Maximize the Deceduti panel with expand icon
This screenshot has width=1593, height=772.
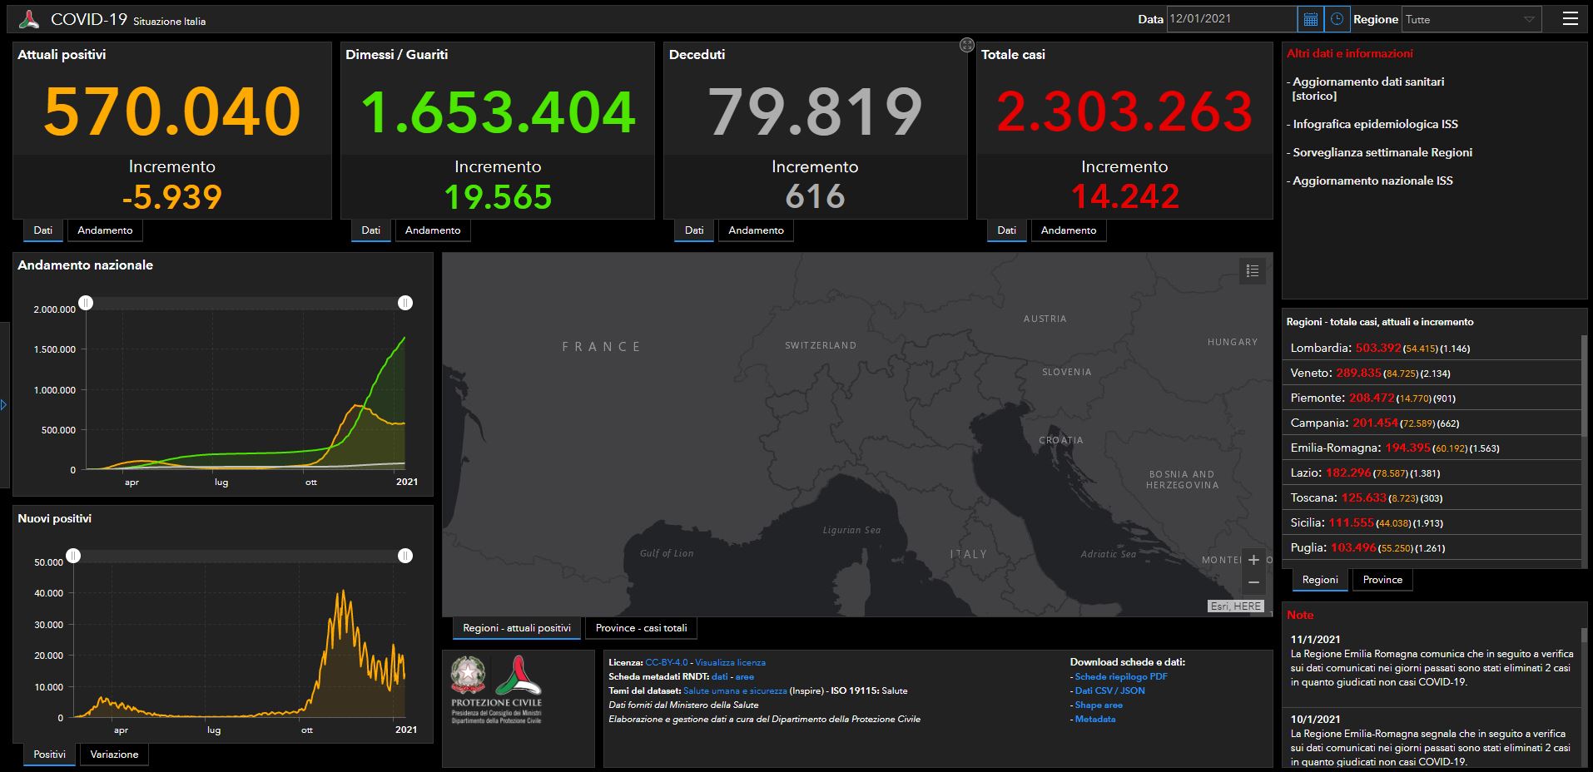(966, 46)
